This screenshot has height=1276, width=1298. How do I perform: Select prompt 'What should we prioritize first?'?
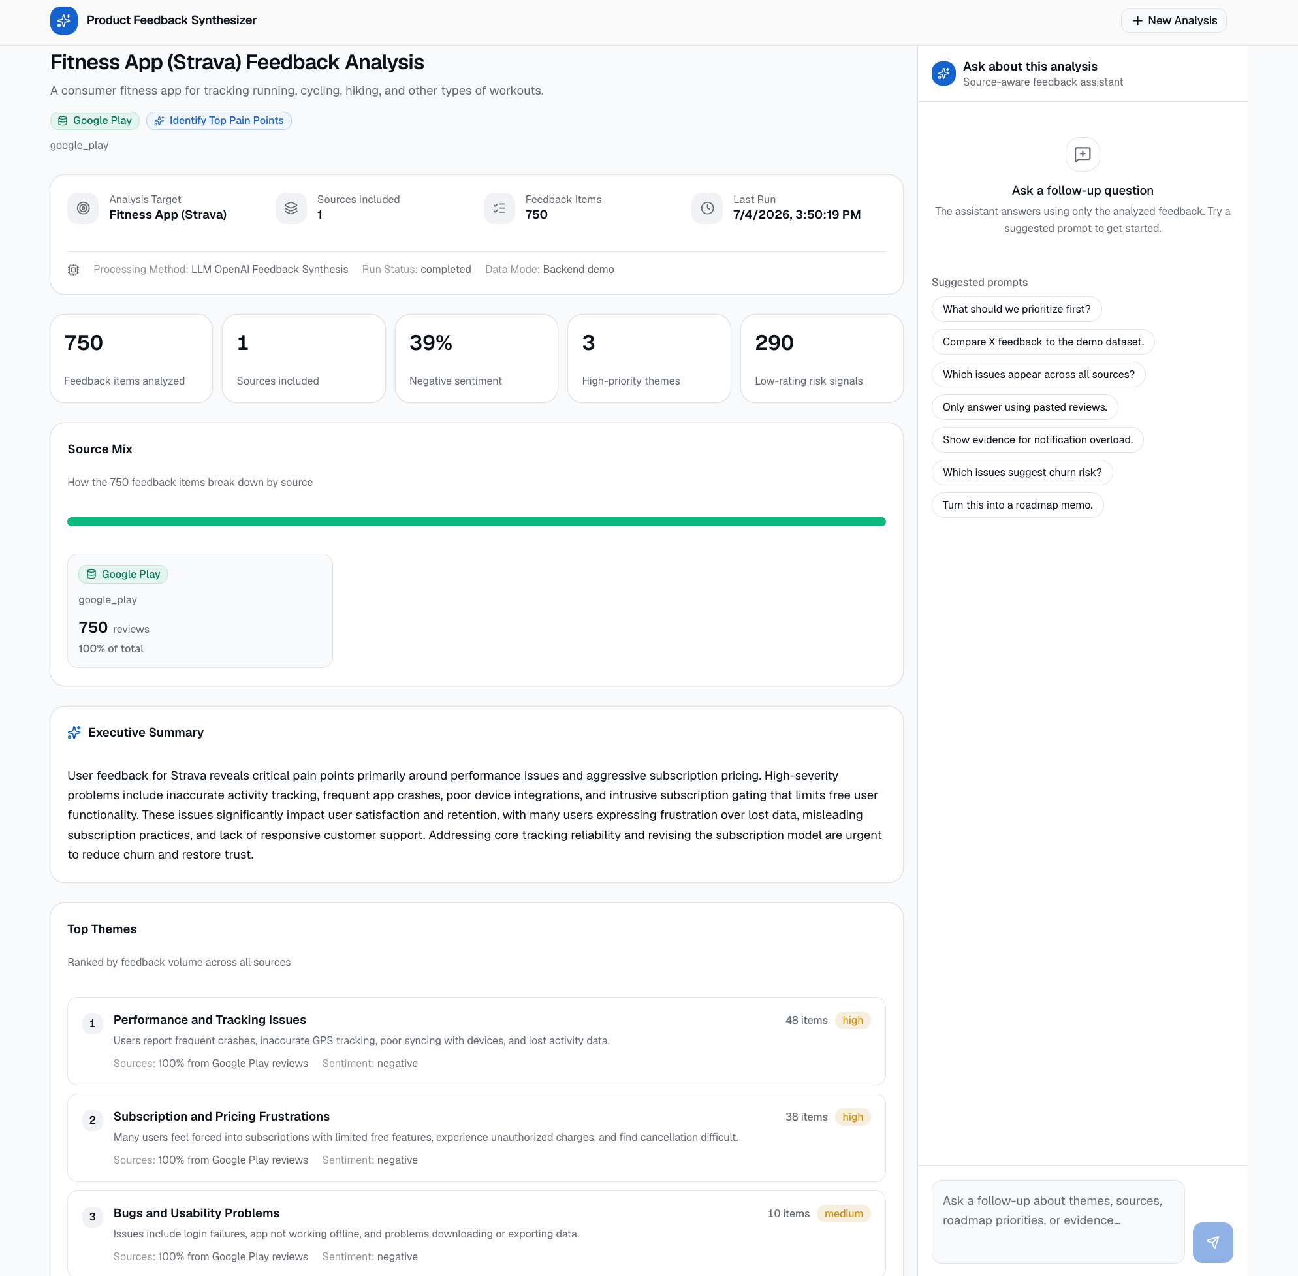1016,309
